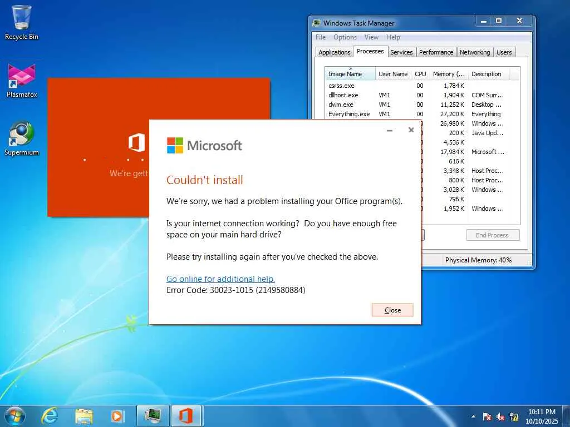Switch to the Users tab
This screenshot has width=570, height=427.
504,52
